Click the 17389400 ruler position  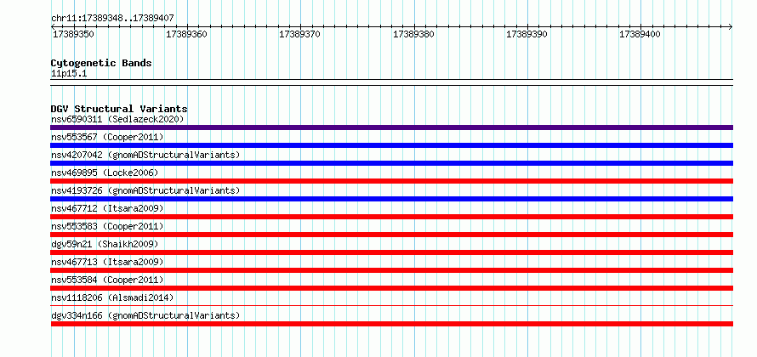coord(640,35)
